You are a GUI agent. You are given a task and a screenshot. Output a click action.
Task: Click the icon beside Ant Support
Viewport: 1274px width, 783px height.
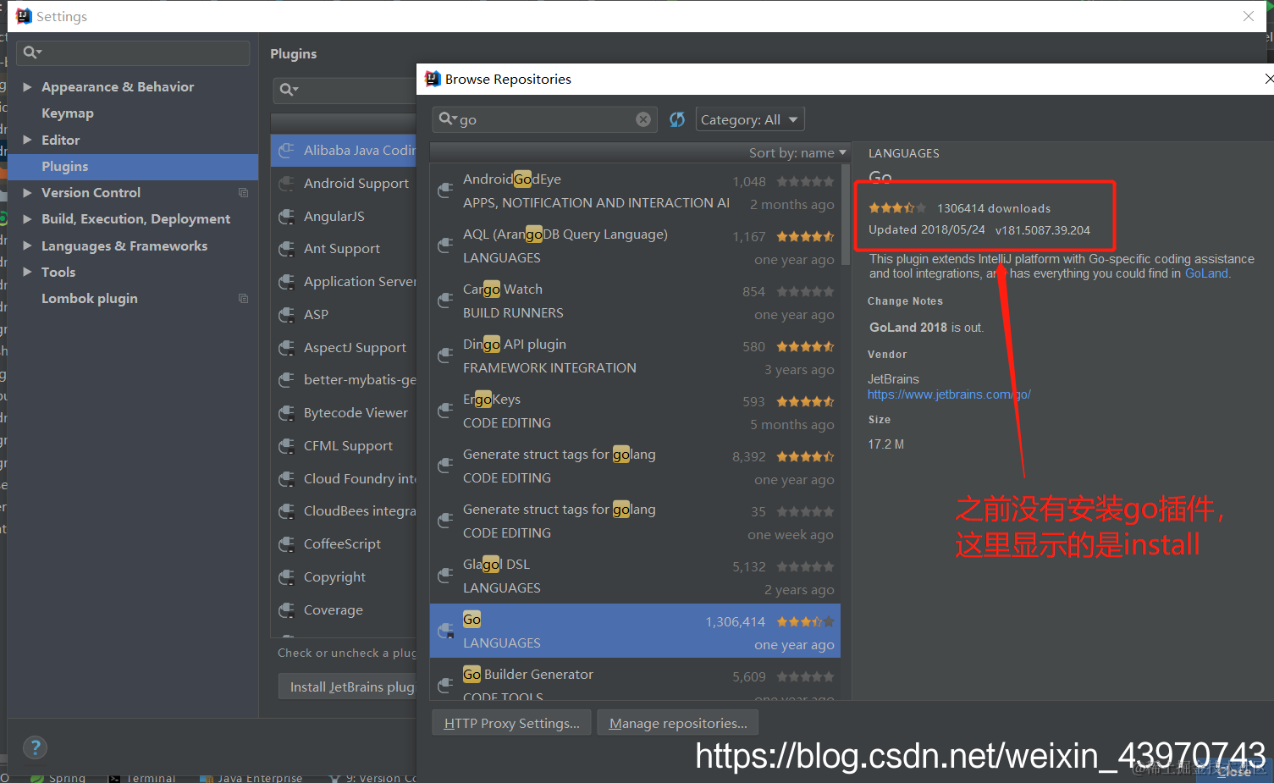click(287, 248)
